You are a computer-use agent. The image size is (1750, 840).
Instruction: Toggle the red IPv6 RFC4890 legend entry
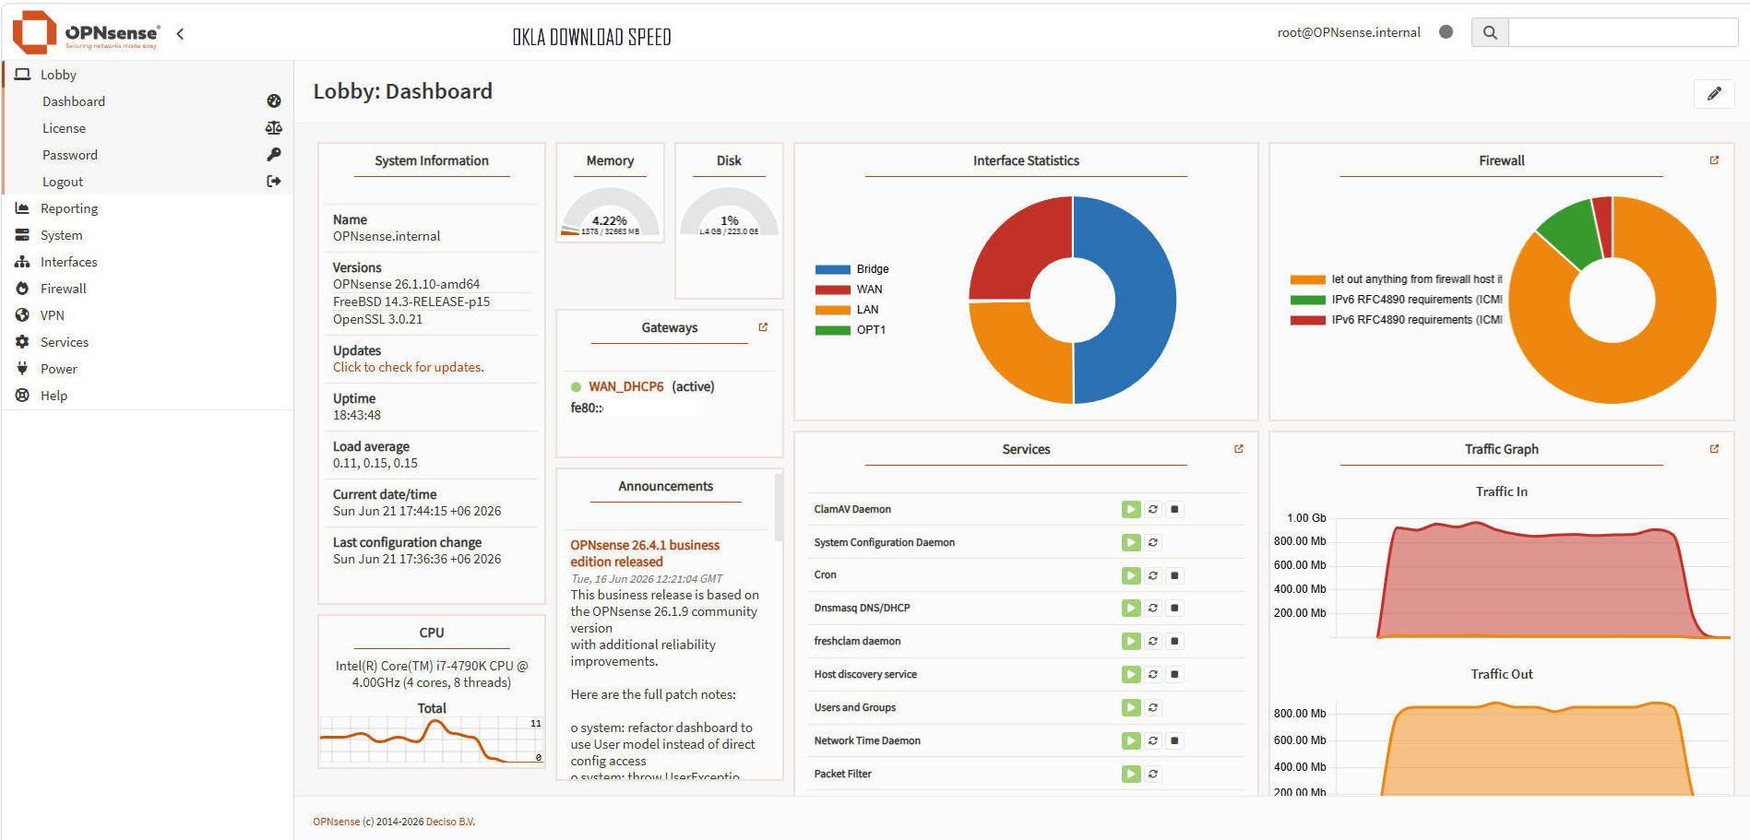pos(1396,320)
